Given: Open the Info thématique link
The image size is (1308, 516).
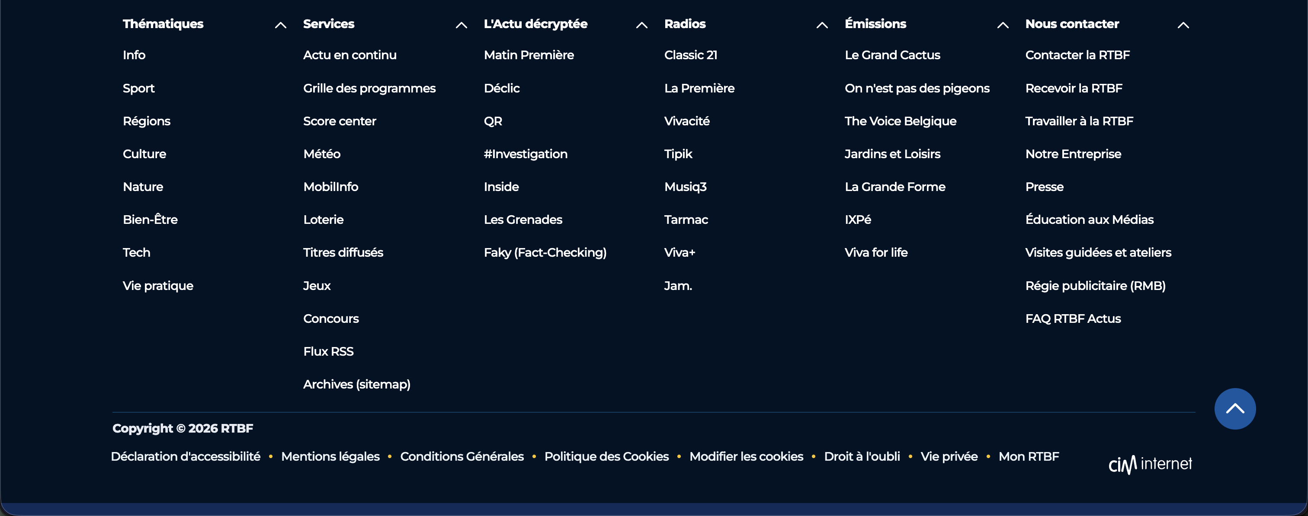Looking at the screenshot, I should click(x=134, y=55).
